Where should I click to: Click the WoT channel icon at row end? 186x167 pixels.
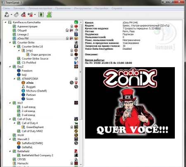tap(76, 103)
